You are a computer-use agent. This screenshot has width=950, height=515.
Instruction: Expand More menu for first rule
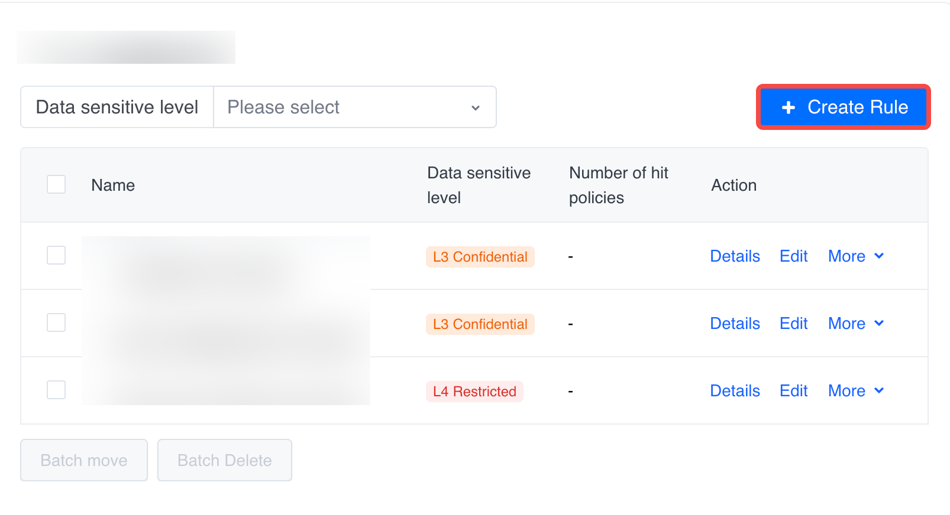click(x=855, y=256)
